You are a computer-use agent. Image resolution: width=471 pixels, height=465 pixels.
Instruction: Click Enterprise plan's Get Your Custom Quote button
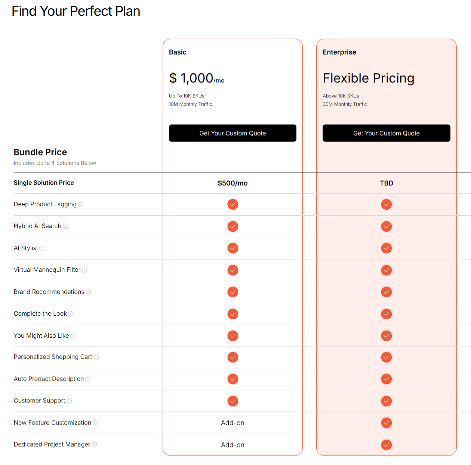point(387,133)
